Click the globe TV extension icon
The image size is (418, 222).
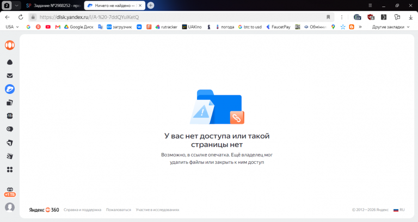pyautogui.click(x=357, y=17)
